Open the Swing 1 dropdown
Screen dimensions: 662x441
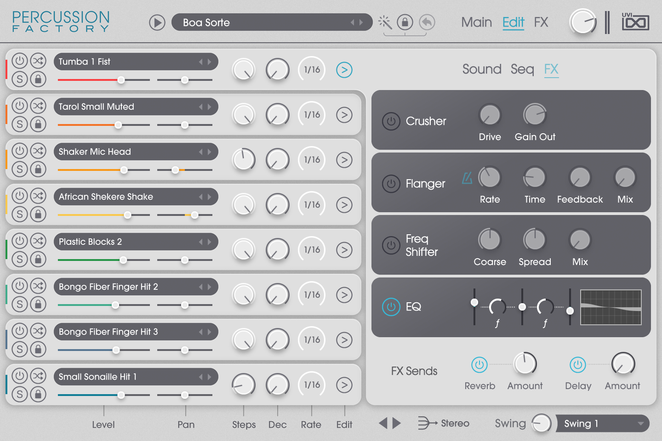tap(602, 424)
